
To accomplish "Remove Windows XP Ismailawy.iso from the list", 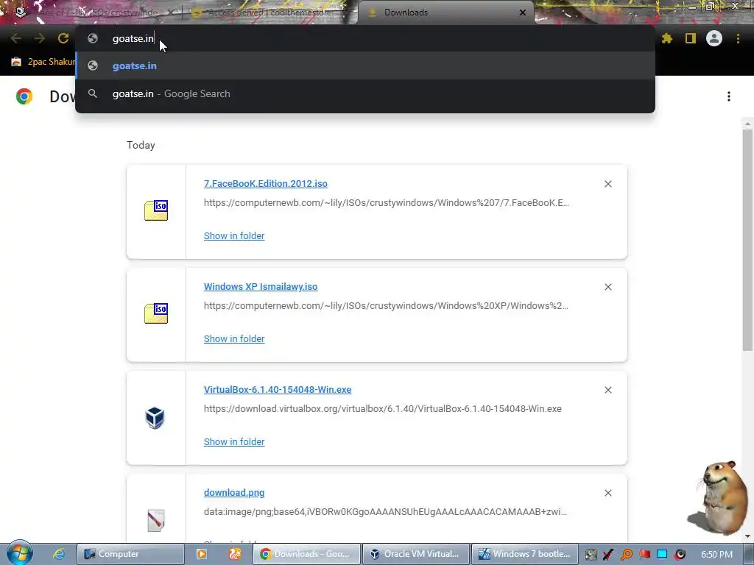I will pos(607,287).
